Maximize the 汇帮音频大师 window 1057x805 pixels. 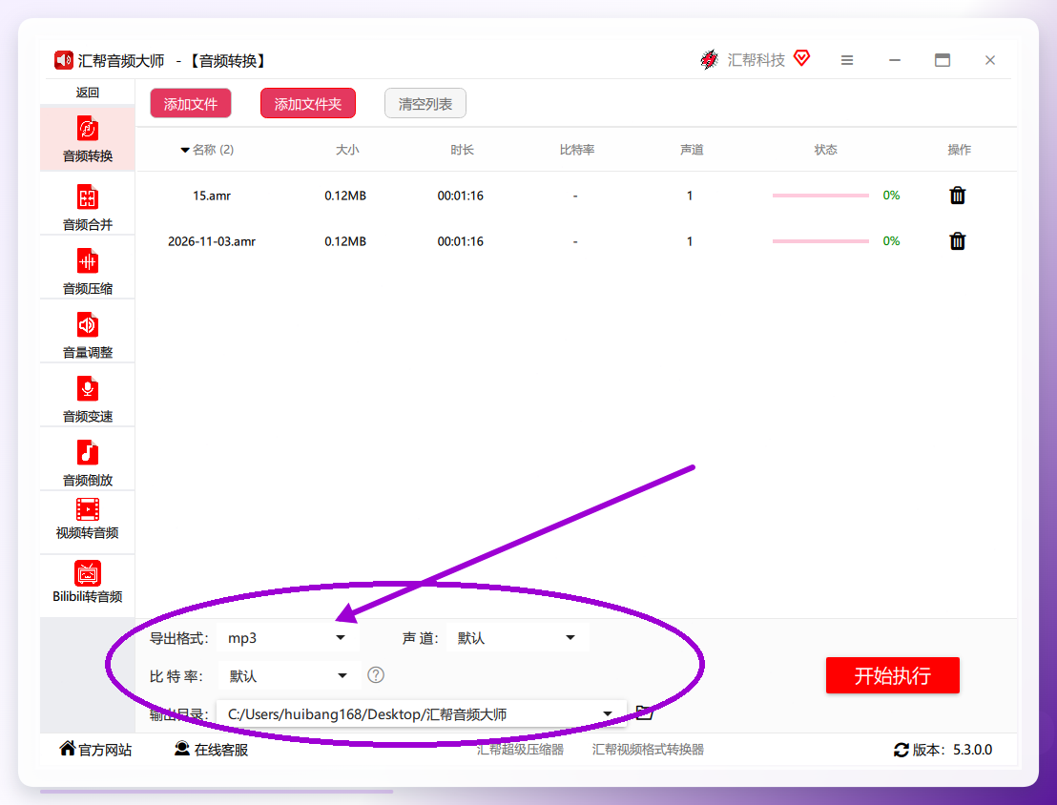click(x=943, y=60)
